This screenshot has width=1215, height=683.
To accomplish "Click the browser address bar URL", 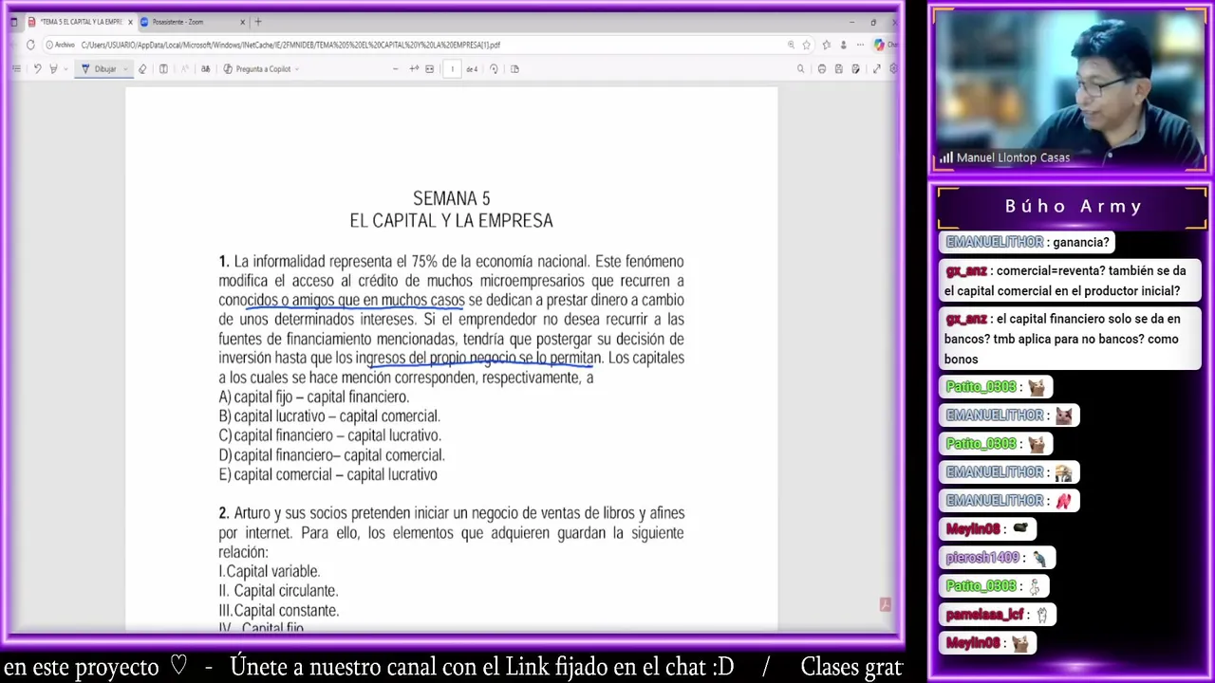I will pyautogui.click(x=290, y=45).
